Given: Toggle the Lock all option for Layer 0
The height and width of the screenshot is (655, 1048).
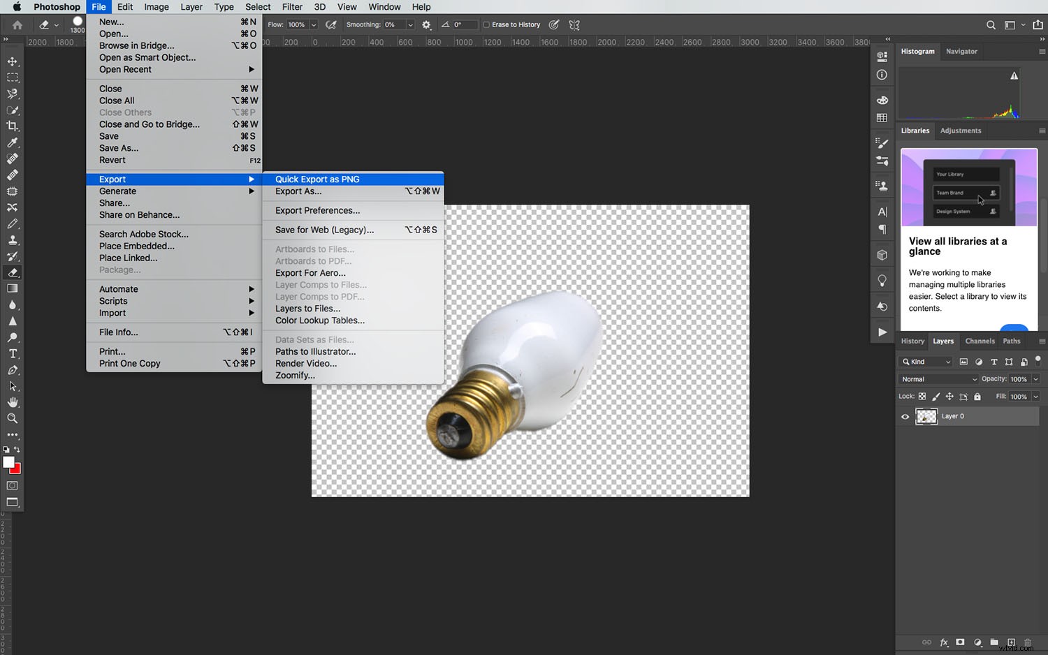Looking at the screenshot, I should [x=977, y=396].
